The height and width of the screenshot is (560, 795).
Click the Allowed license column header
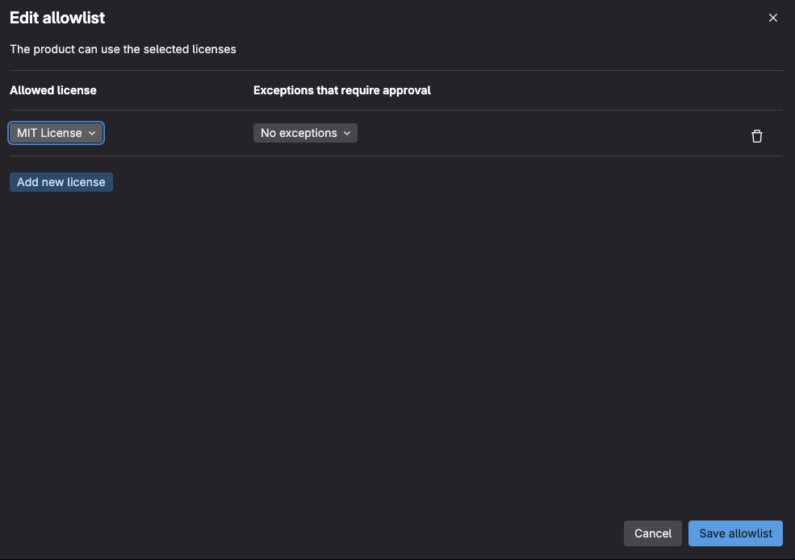pos(53,90)
